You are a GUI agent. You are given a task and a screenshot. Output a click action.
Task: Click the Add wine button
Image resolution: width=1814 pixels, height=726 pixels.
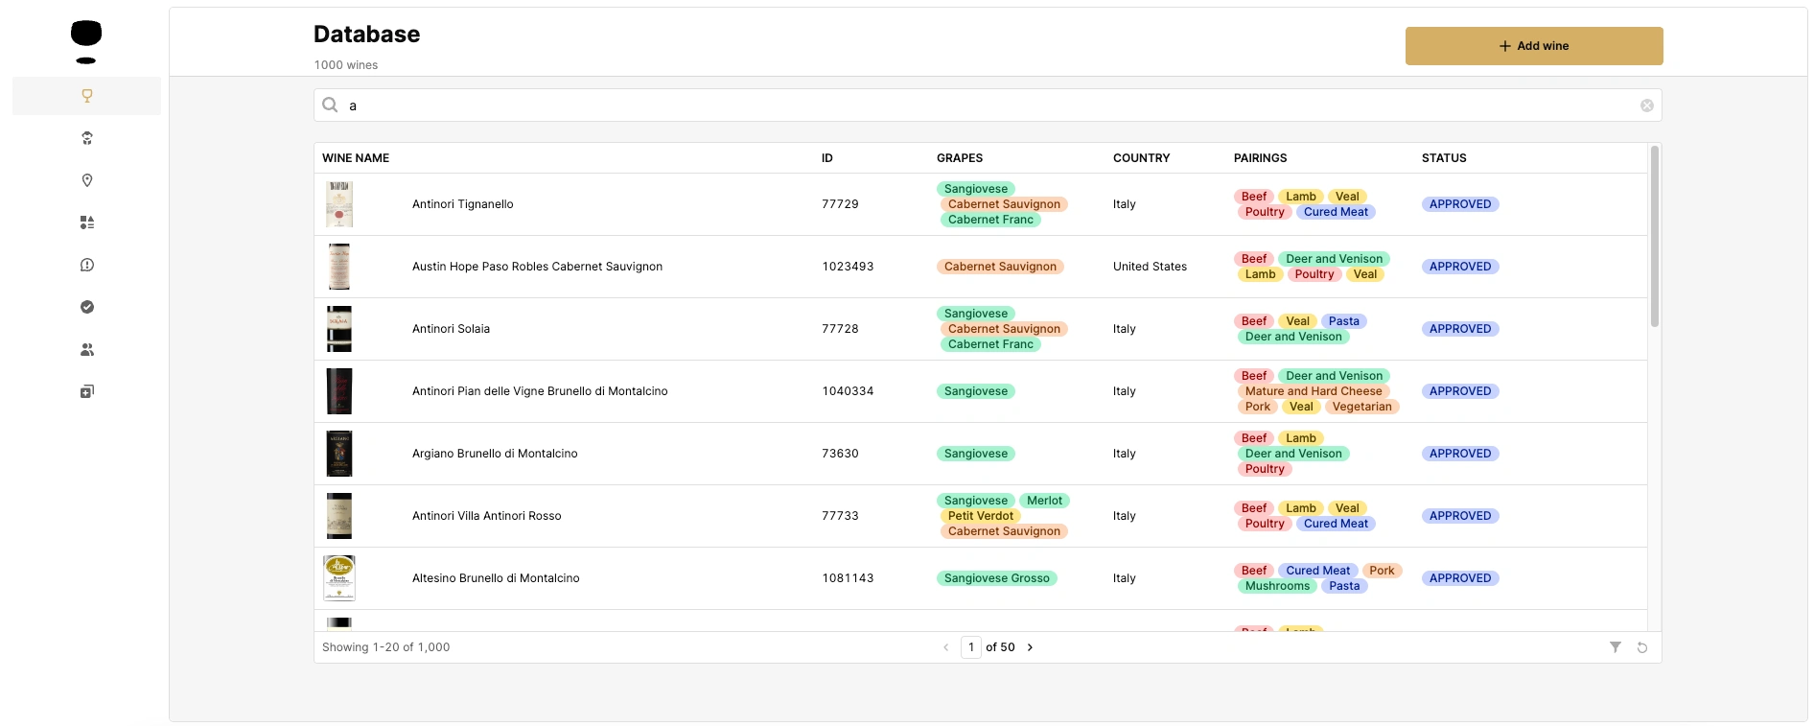click(x=1534, y=46)
